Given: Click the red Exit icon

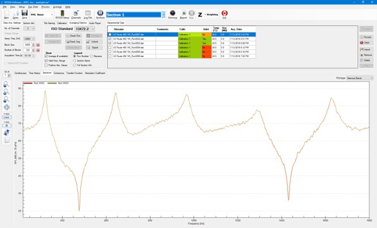Looking at the screenshot, I should tap(225, 15).
